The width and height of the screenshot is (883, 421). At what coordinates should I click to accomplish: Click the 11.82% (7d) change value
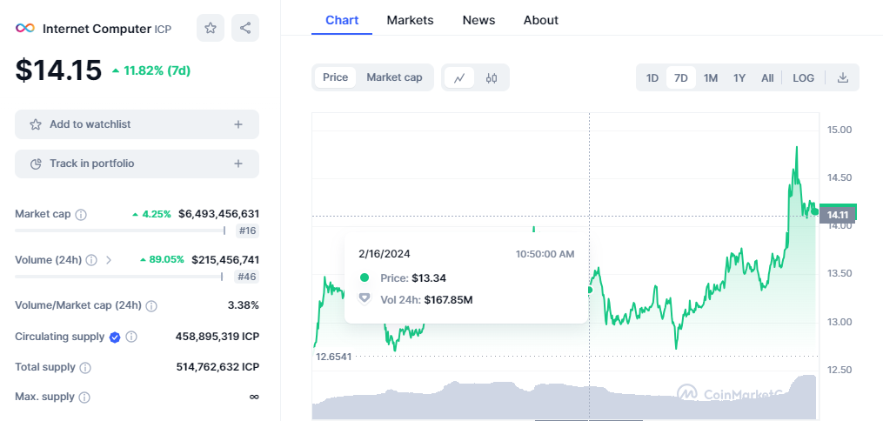click(x=157, y=70)
